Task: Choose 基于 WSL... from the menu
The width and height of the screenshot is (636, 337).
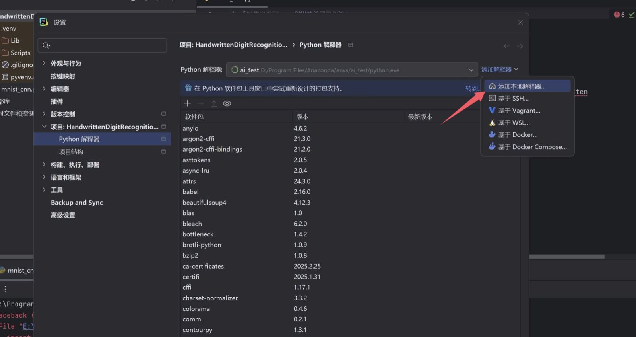Action: point(527,123)
